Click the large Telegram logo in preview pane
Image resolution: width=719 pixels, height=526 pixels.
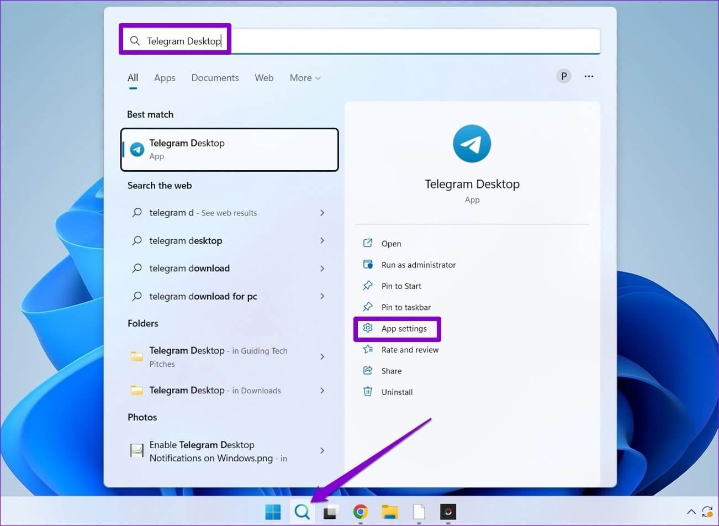tap(472, 144)
